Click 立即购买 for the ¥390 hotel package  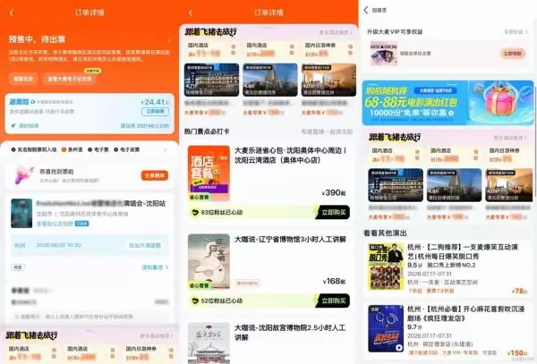[x=333, y=213]
